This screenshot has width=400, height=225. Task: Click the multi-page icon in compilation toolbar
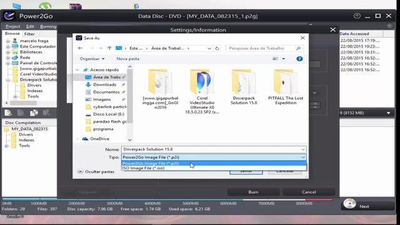point(34,112)
